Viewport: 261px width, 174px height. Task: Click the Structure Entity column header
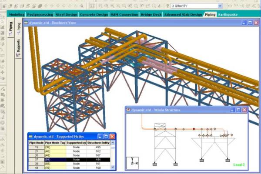click(100, 142)
